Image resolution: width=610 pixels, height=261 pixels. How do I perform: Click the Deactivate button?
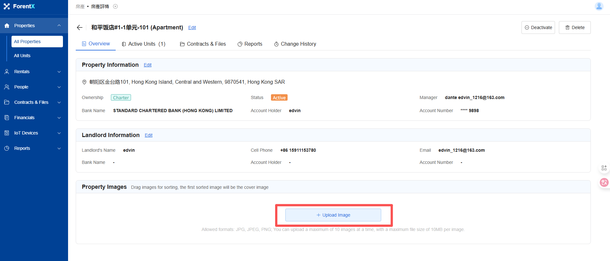tap(538, 27)
